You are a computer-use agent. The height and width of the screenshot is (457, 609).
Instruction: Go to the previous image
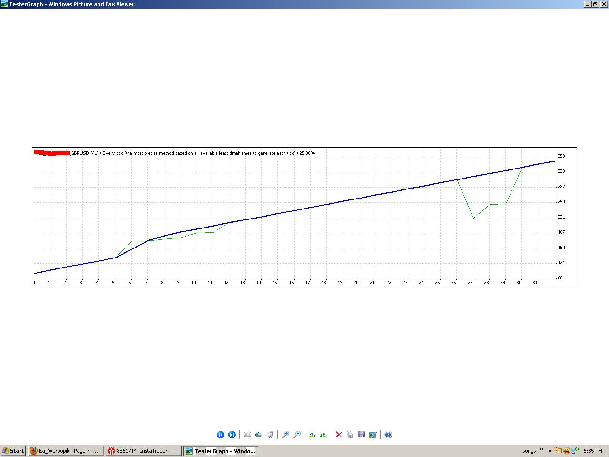220,435
